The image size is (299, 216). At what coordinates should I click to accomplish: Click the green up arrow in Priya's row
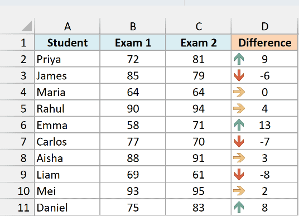tap(239, 59)
